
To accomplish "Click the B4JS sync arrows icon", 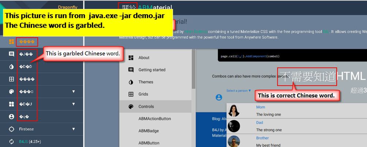I will [11, 142].
